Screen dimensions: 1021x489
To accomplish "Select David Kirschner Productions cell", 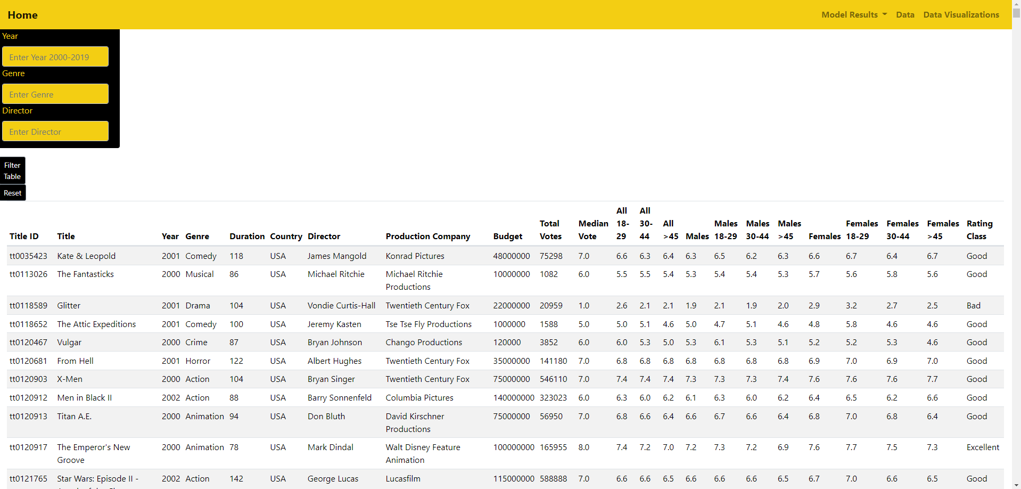I will tap(415, 422).
